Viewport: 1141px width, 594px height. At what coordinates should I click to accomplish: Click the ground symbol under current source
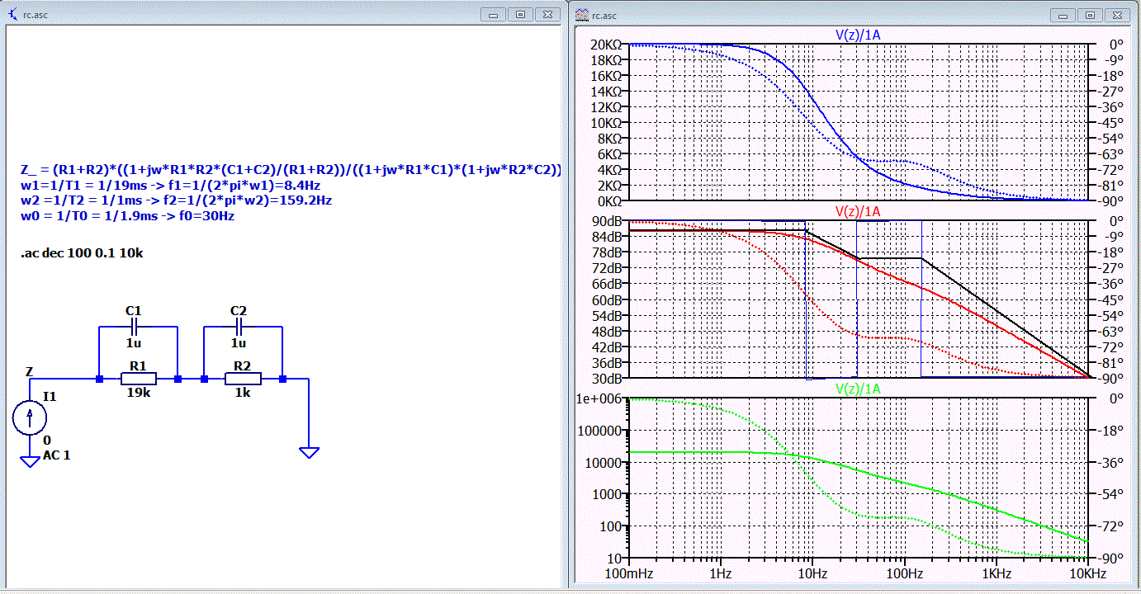tap(30, 462)
